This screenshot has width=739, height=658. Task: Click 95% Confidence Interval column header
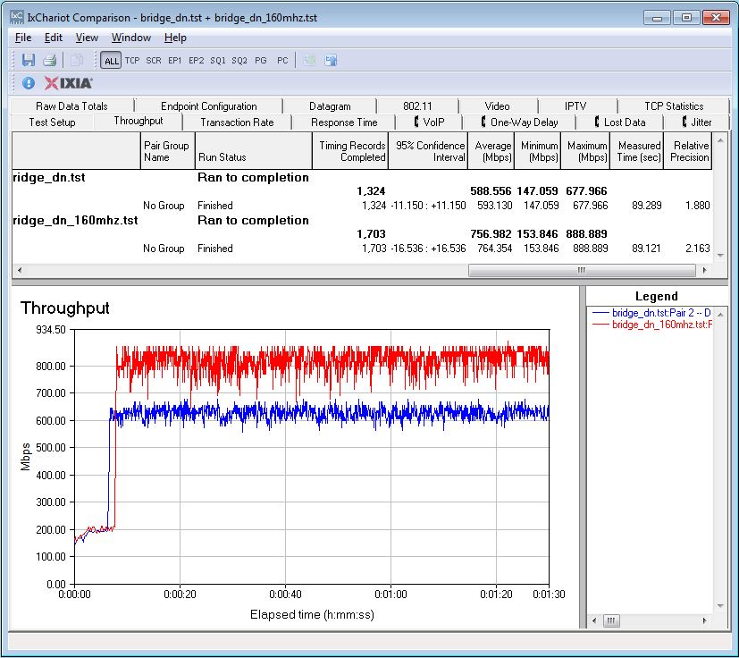(x=428, y=151)
